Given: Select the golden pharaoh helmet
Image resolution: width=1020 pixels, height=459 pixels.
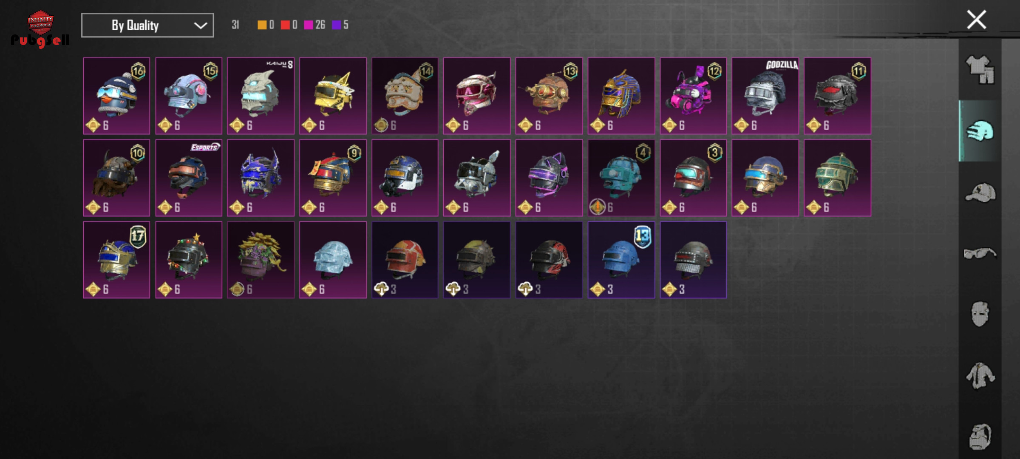Looking at the screenshot, I should point(621,96).
